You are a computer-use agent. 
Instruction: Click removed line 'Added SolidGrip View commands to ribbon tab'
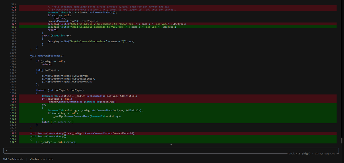(x=117, y=24)
